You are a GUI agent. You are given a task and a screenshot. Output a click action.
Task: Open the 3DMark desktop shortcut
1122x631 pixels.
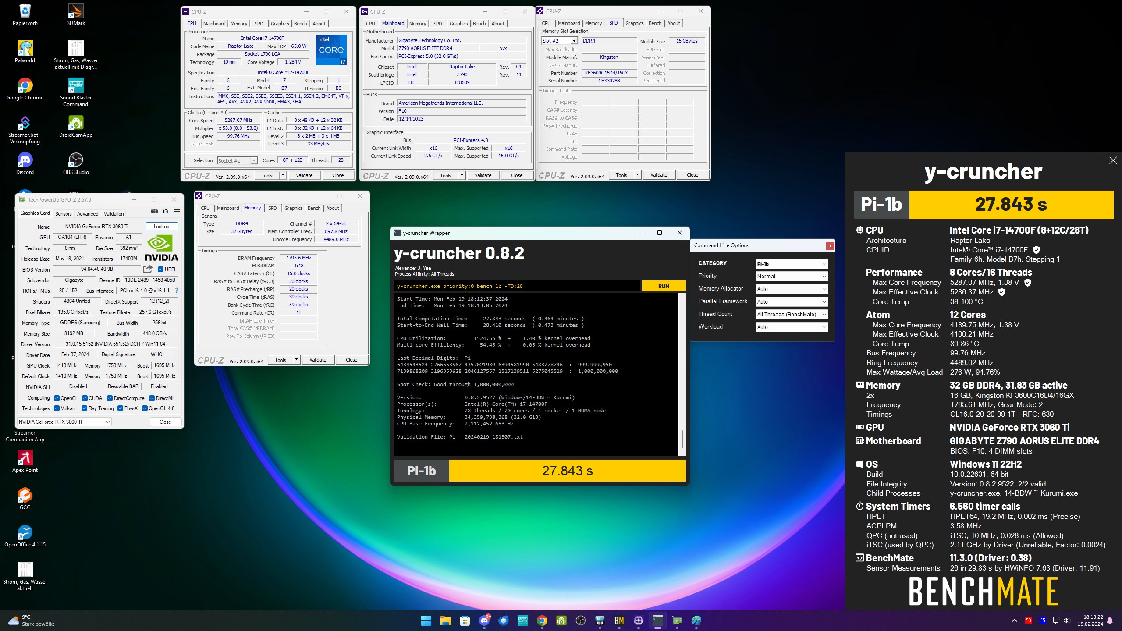tap(76, 15)
